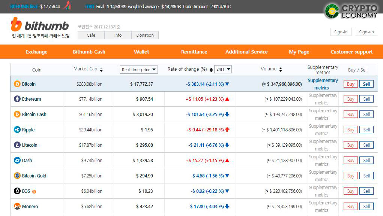
Task: Click the Ethereum diamond icon
Action: (17, 99)
